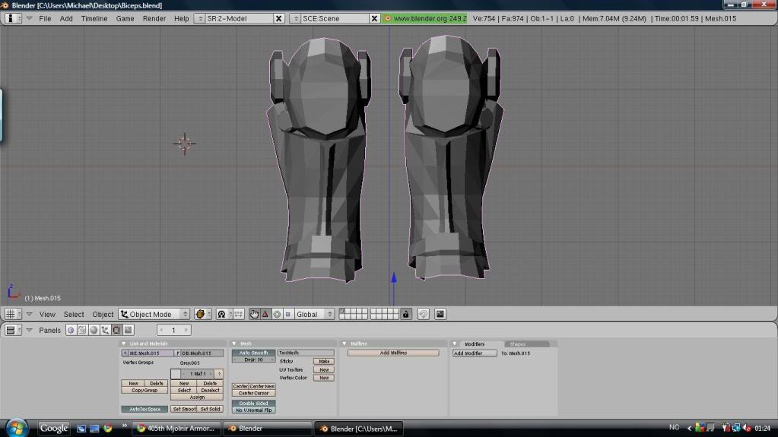The width and height of the screenshot is (778, 437).
Task: Select the Logic context icon in Panels
Action: [71, 330]
